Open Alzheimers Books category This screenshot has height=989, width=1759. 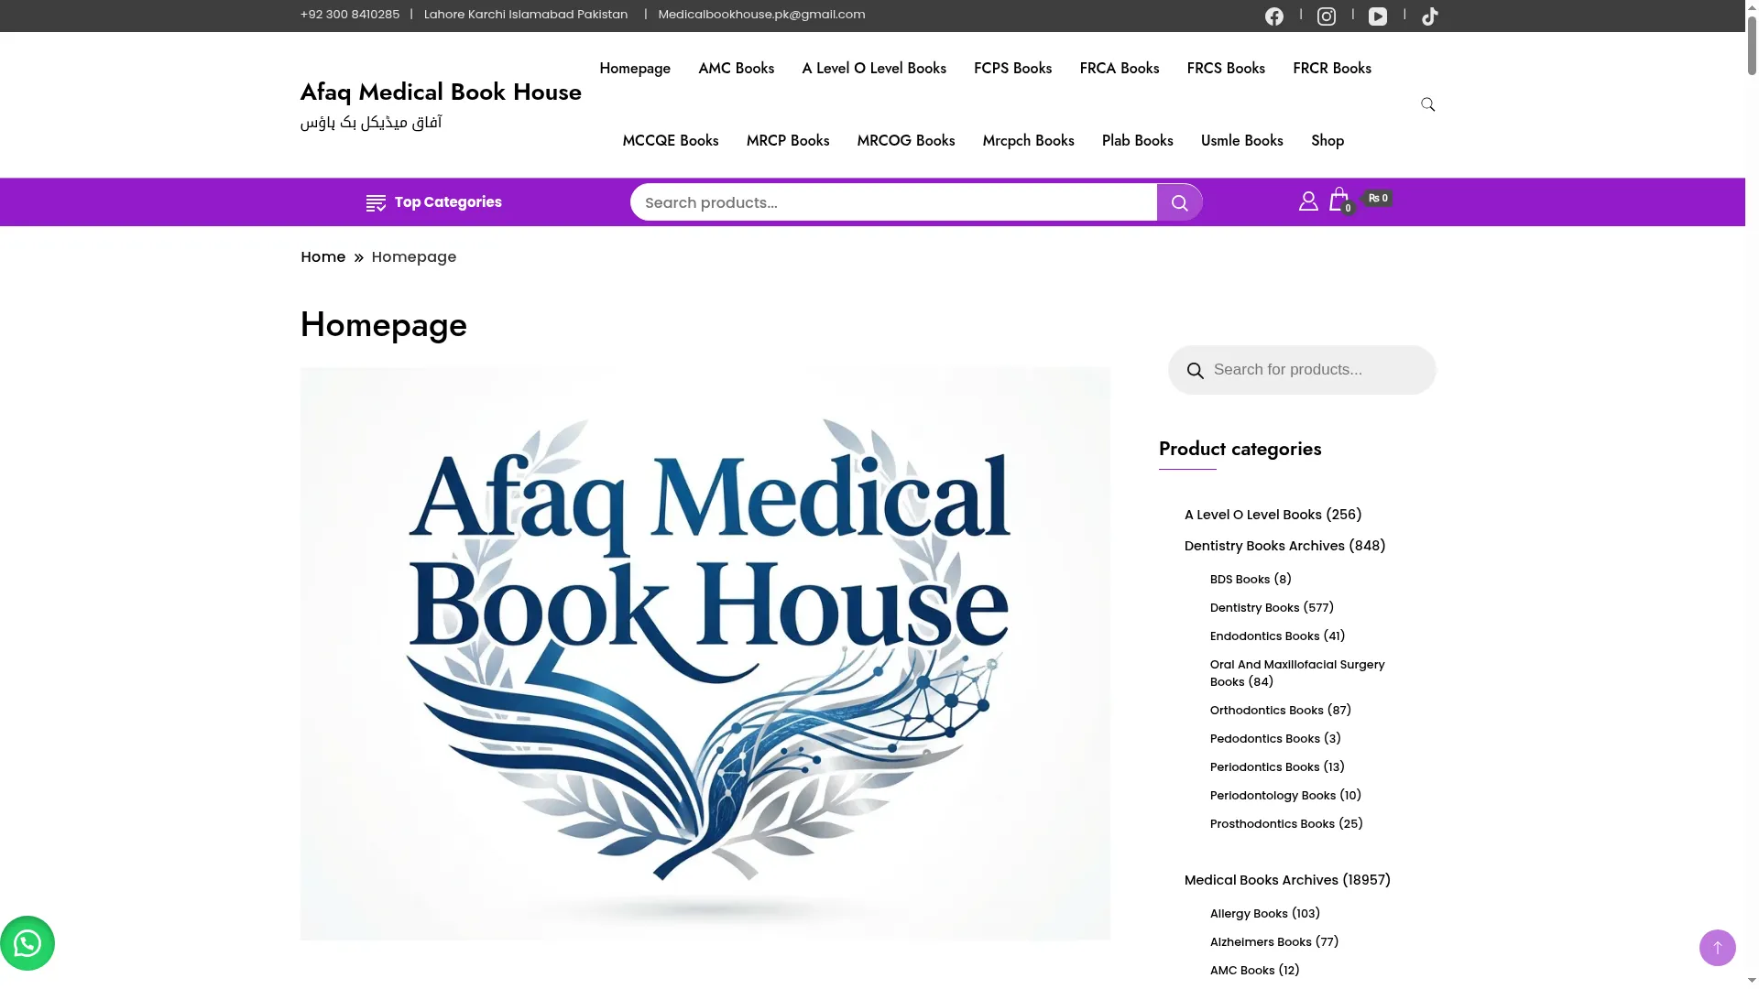click(x=1261, y=942)
